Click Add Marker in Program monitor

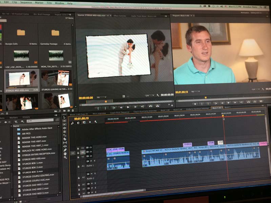coord(195,104)
